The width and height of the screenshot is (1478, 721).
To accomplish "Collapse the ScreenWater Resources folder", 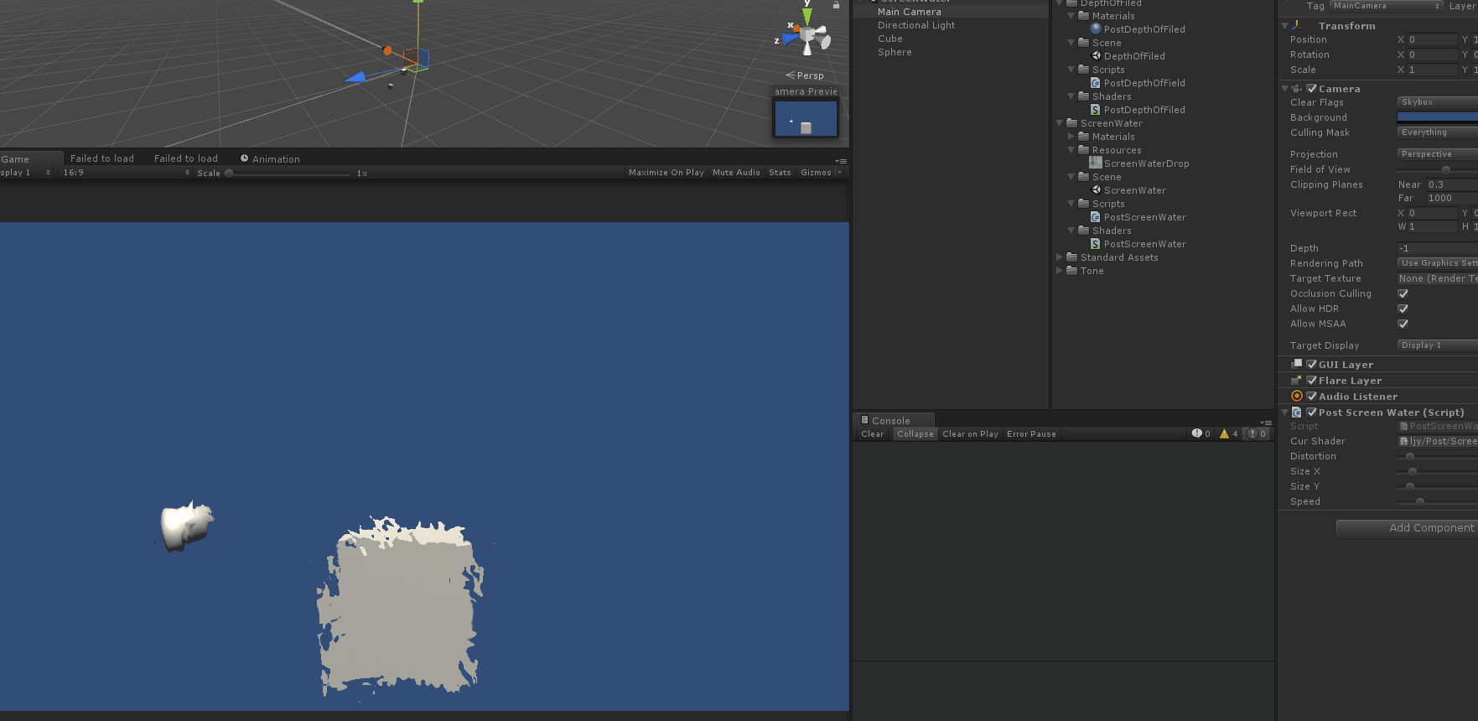I will pos(1071,150).
